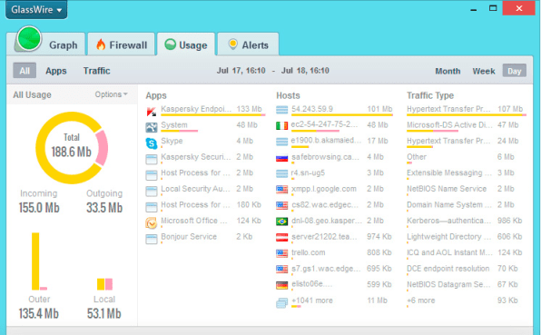
Task: Select the System 48 Mb app row
Action: pos(205,126)
